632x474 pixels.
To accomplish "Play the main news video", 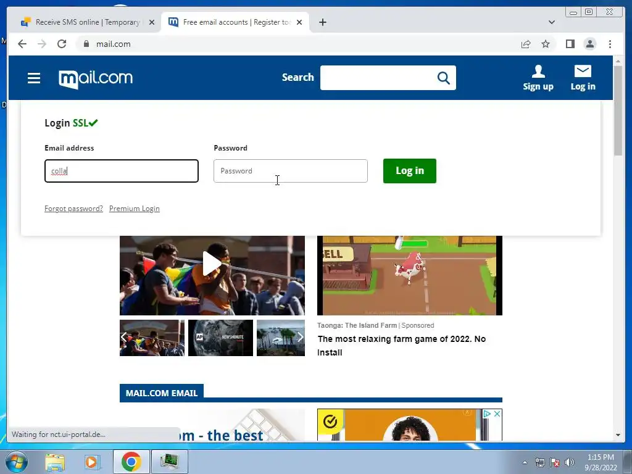I will (x=212, y=264).
